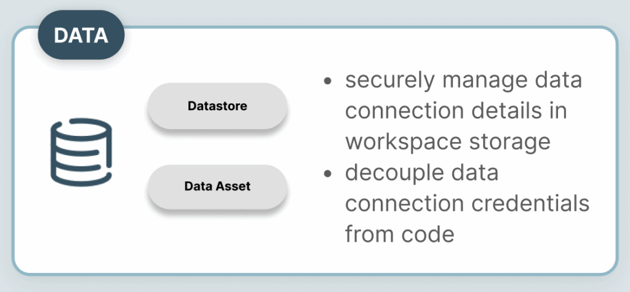This screenshot has width=630, height=292.
Task: Click the text "connection details in"
Action: (x=456, y=111)
